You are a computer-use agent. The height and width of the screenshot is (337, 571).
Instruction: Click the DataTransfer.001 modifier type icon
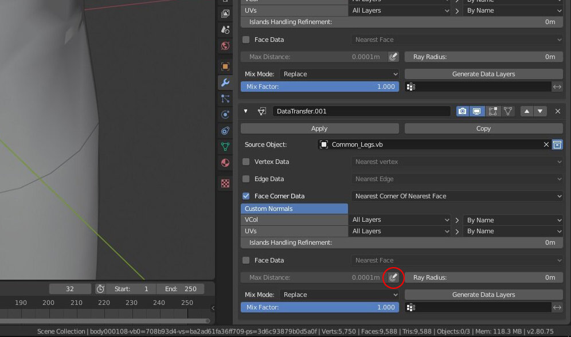coord(262,111)
